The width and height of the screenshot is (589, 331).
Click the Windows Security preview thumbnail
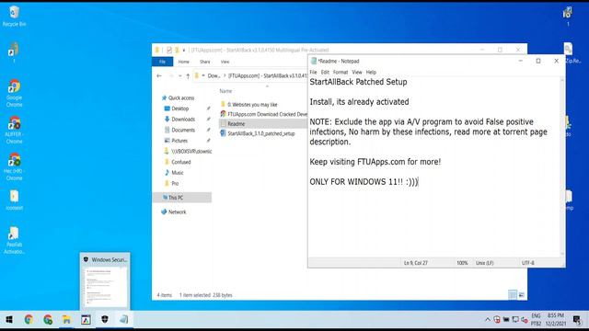pos(105,286)
